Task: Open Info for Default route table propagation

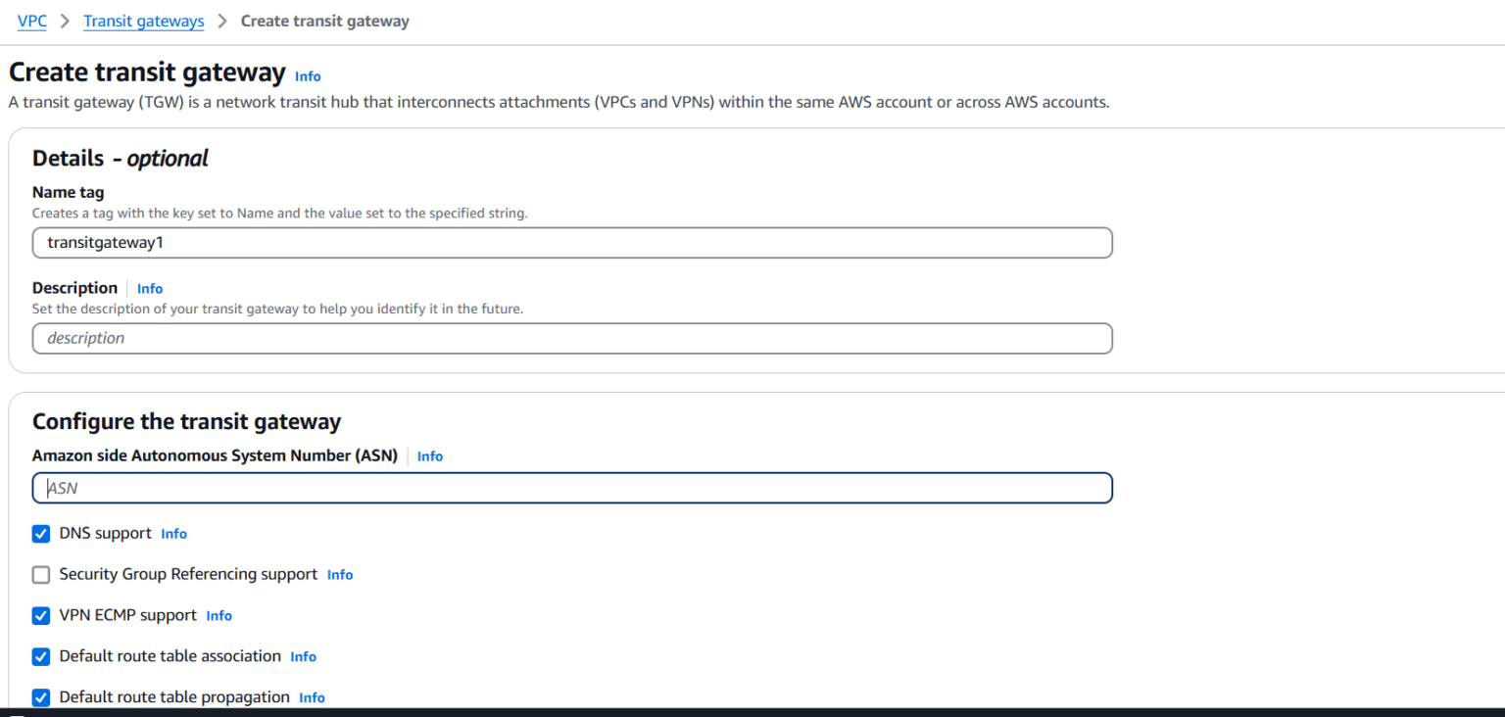Action: 311,697
